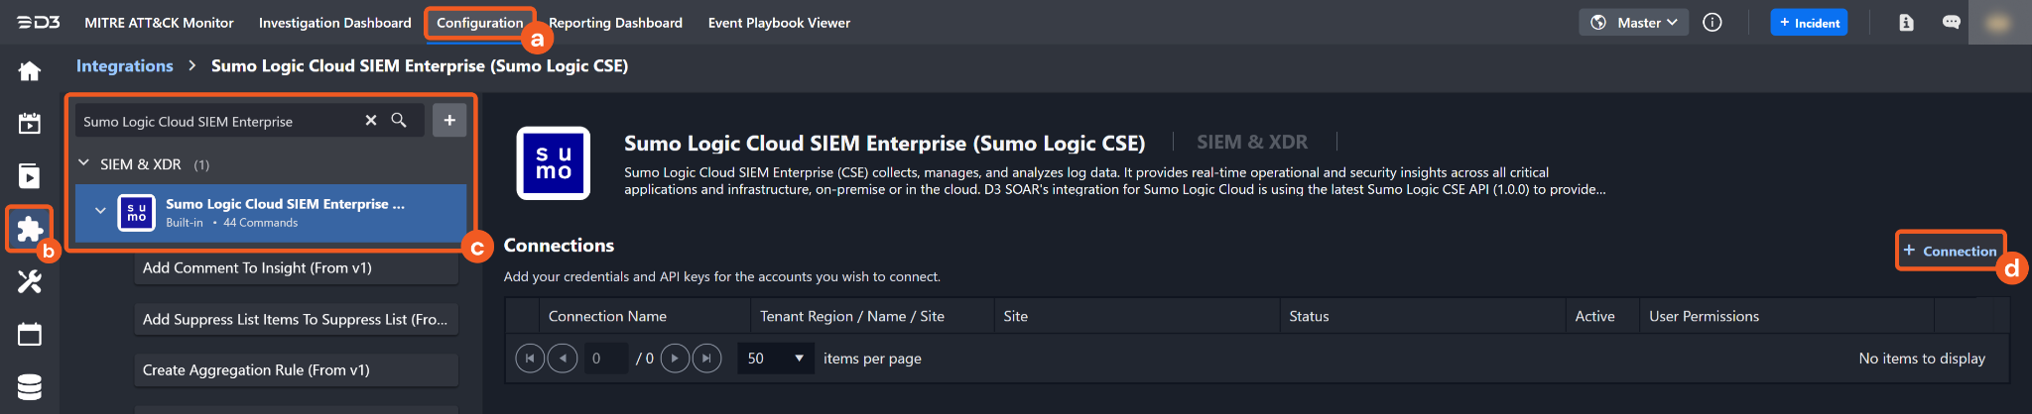Open the calendar icon in sidebar
The height and width of the screenshot is (414, 2032).
point(30,335)
